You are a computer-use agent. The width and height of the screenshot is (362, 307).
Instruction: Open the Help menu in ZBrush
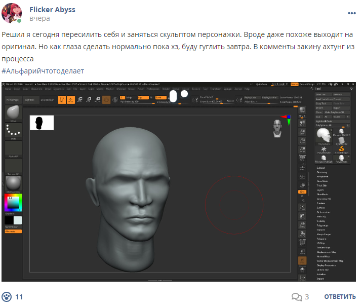[247, 89]
